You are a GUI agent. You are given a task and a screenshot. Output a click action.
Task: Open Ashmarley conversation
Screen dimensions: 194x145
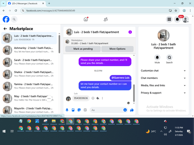(x=29, y=50)
